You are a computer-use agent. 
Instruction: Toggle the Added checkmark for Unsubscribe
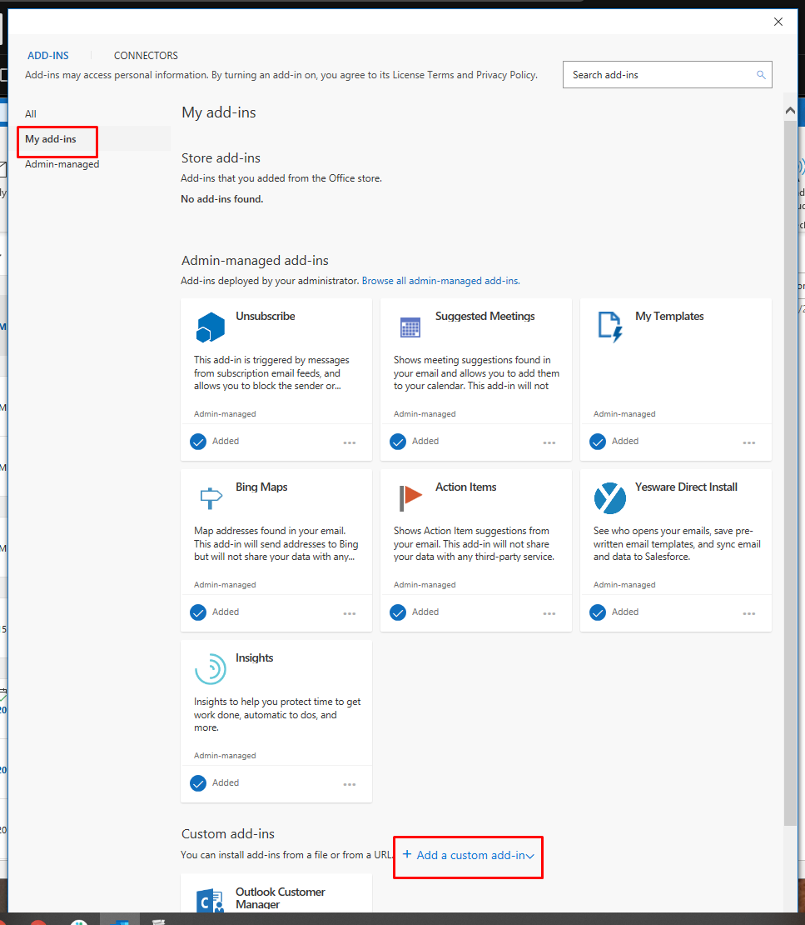point(198,442)
